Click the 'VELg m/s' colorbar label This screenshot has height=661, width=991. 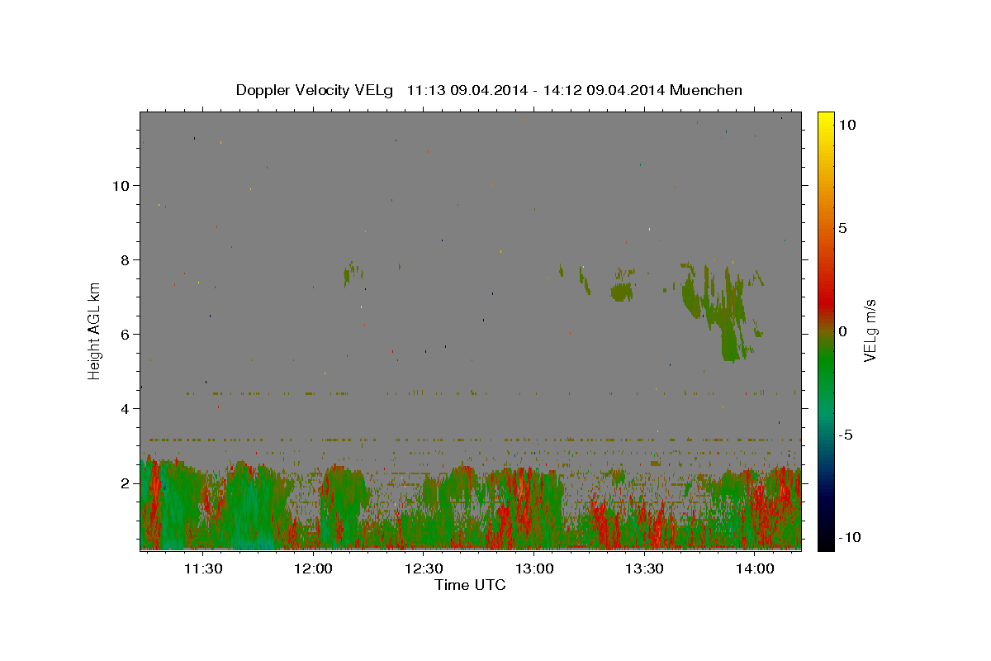[870, 330]
